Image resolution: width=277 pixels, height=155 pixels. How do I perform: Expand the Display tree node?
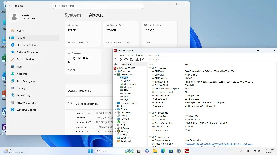tap(115, 110)
